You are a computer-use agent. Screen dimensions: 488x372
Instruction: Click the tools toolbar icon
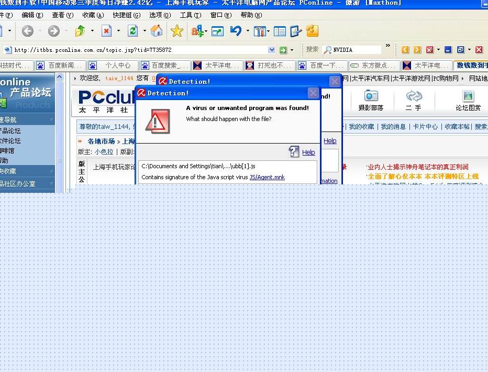(x=260, y=31)
